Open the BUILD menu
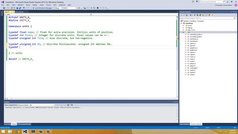Screen dimensions: 238x134 (28, 5)
